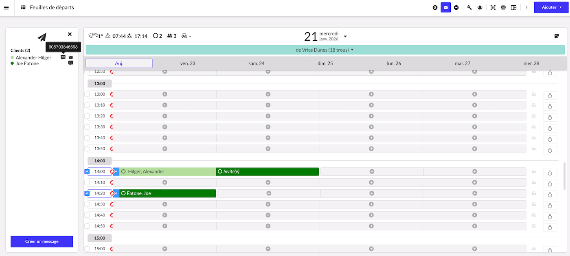Check the 14:30 tee time checkbox

pos(87,204)
